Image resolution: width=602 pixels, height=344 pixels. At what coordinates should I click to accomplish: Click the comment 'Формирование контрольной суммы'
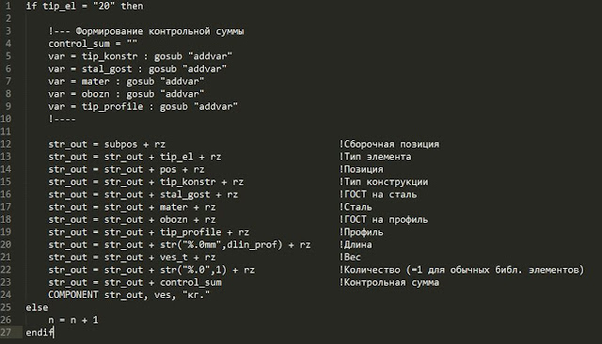click(160, 31)
